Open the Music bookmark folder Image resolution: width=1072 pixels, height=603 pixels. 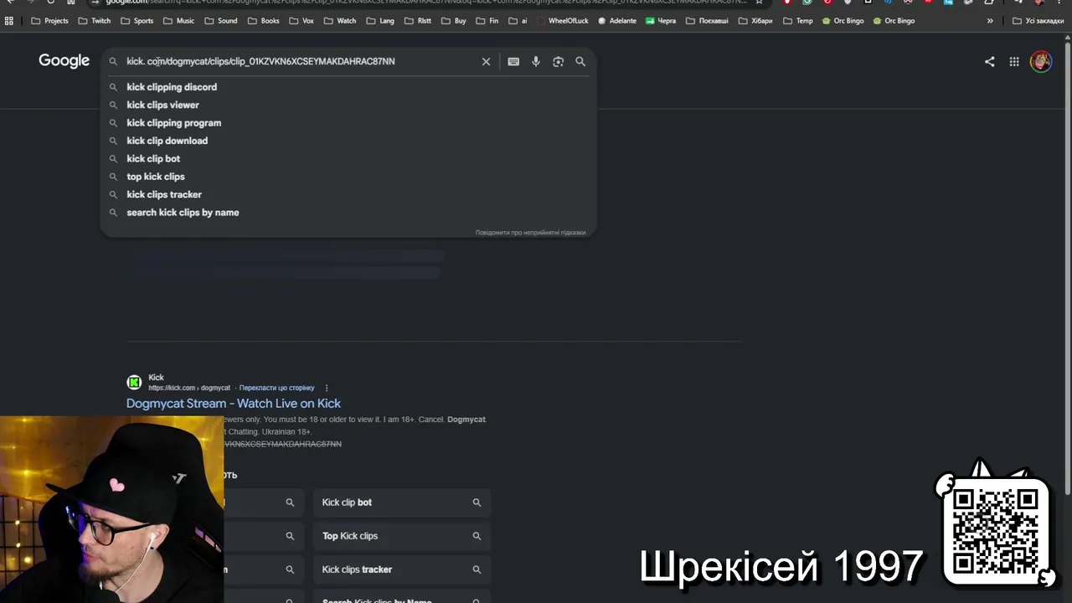(x=178, y=21)
